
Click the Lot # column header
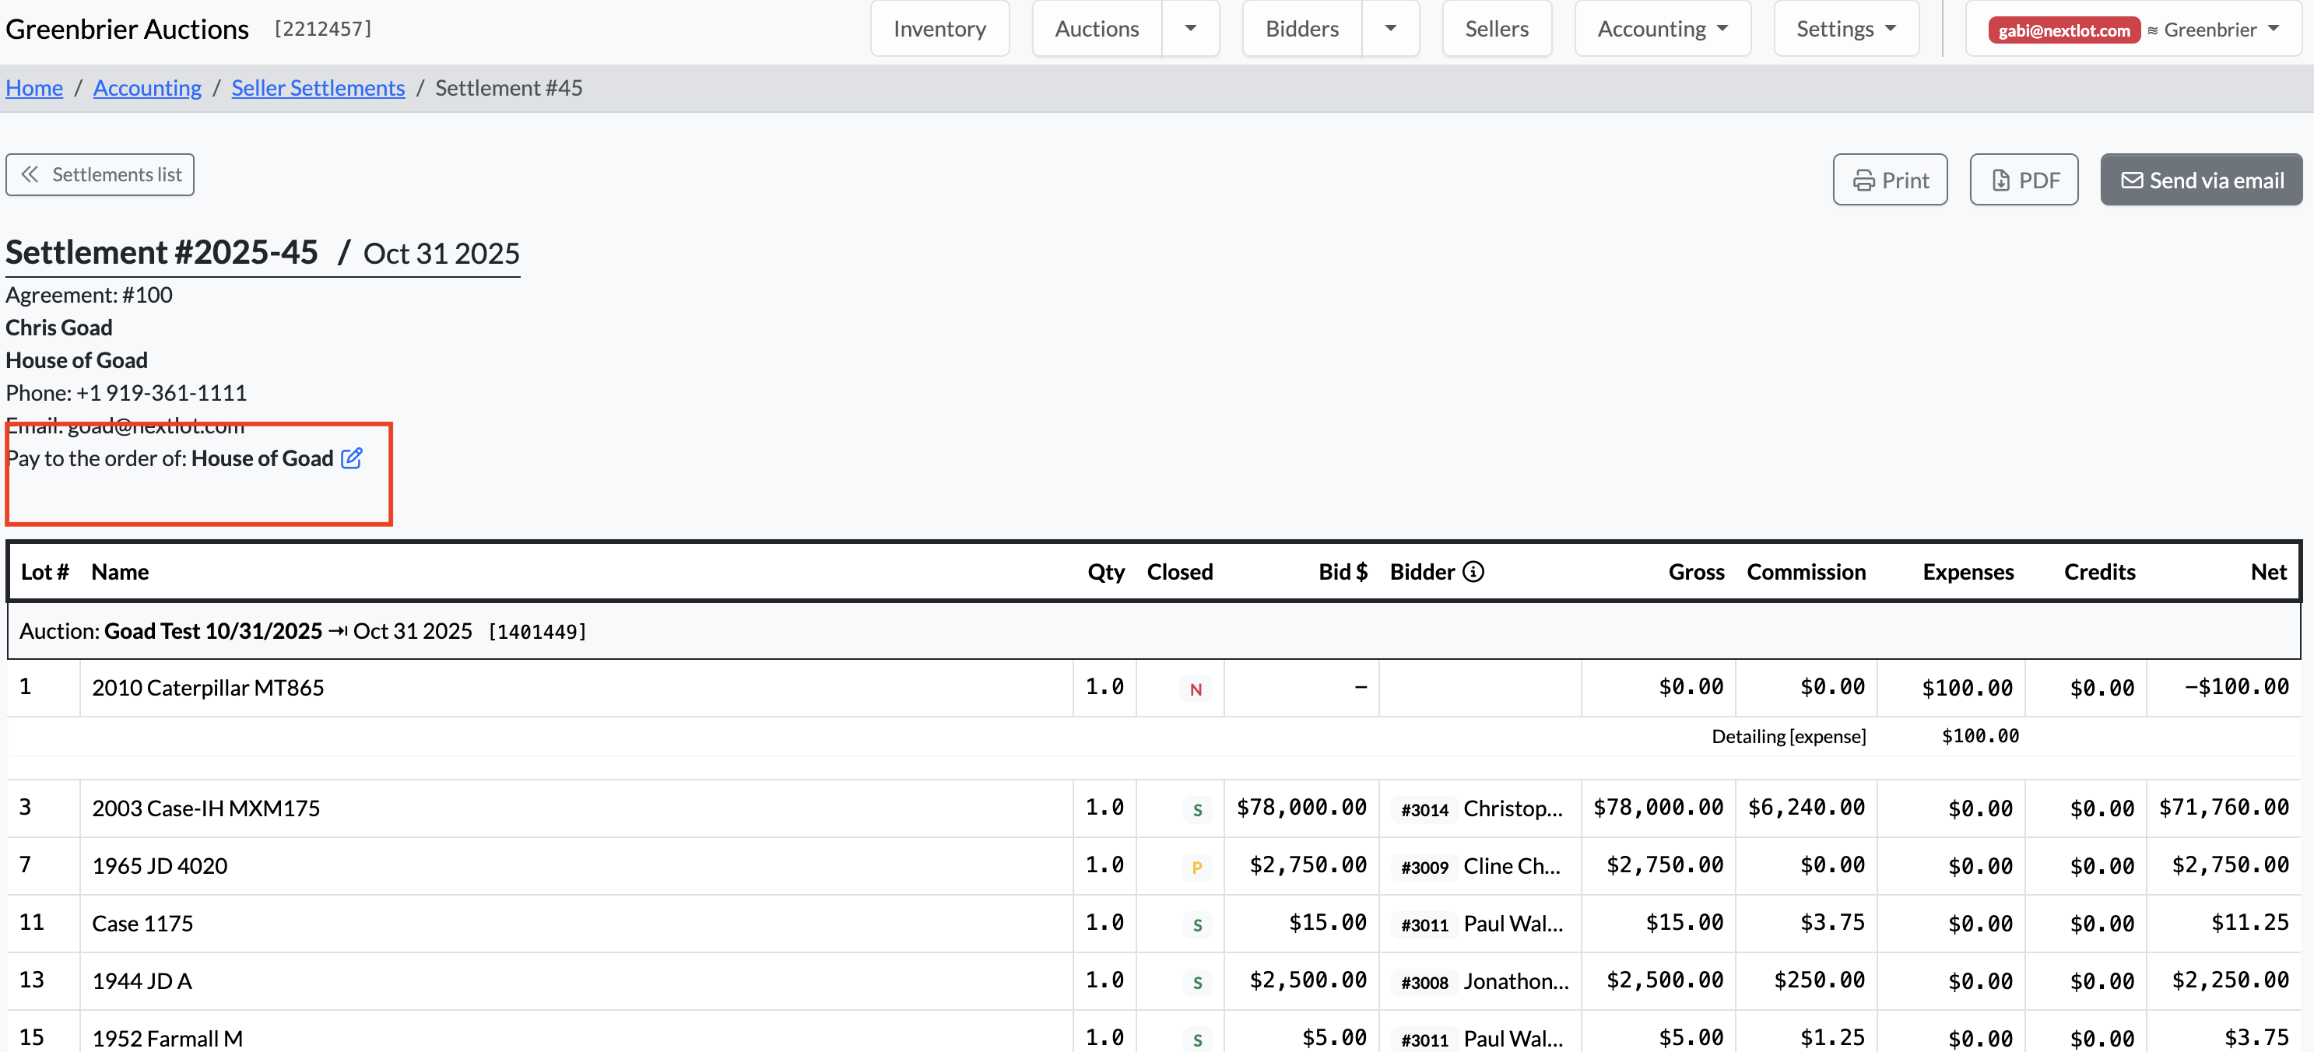pyautogui.click(x=44, y=571)
